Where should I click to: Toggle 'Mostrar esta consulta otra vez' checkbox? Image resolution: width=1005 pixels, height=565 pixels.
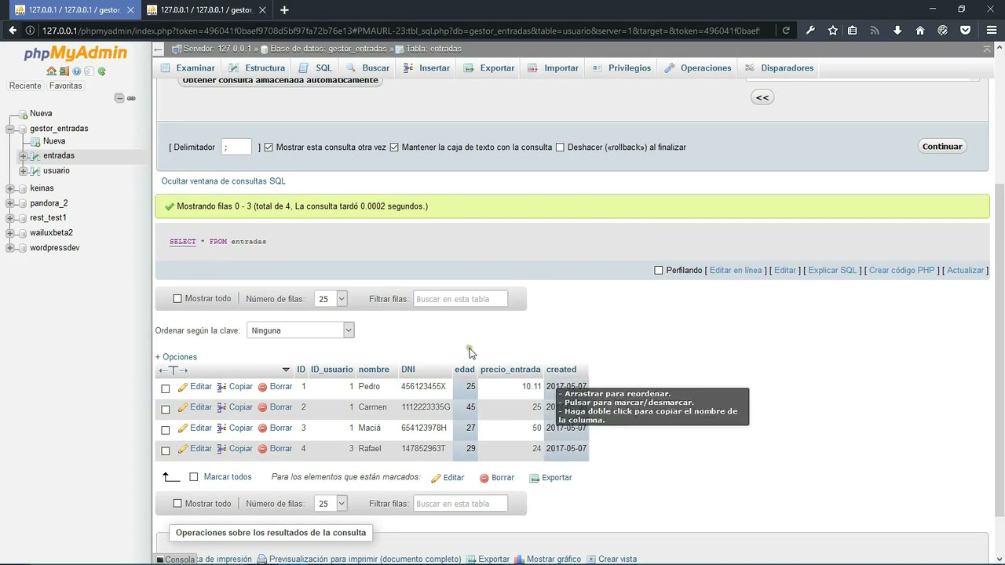(269, 148)
